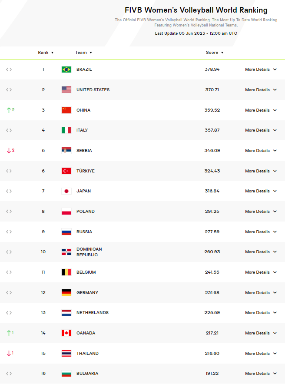Viewport: 285px width, 384px height.
Task: Click Russia's score value 277.59
Action: 212,232
